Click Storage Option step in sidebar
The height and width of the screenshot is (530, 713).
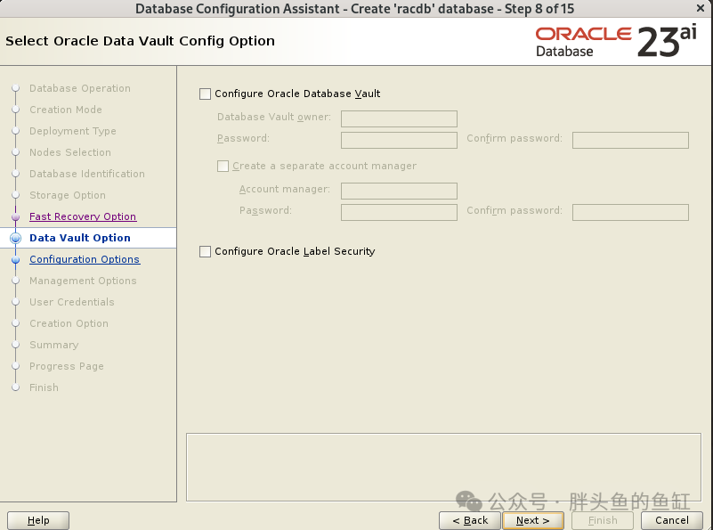[68, 195]
